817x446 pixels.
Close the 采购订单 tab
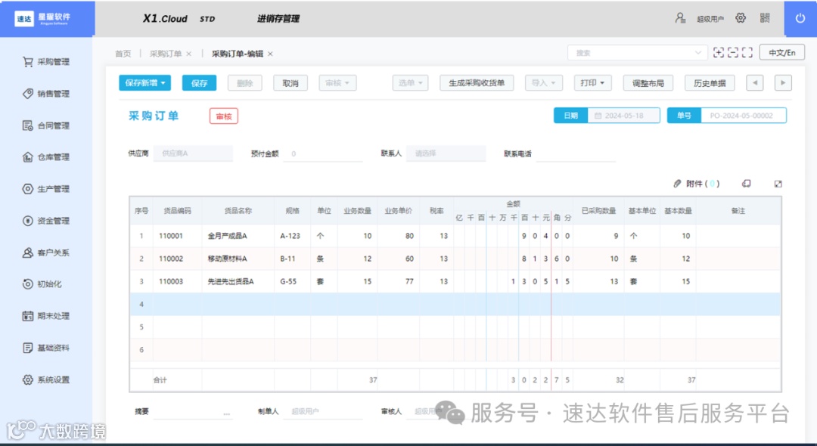pos(188,54)
